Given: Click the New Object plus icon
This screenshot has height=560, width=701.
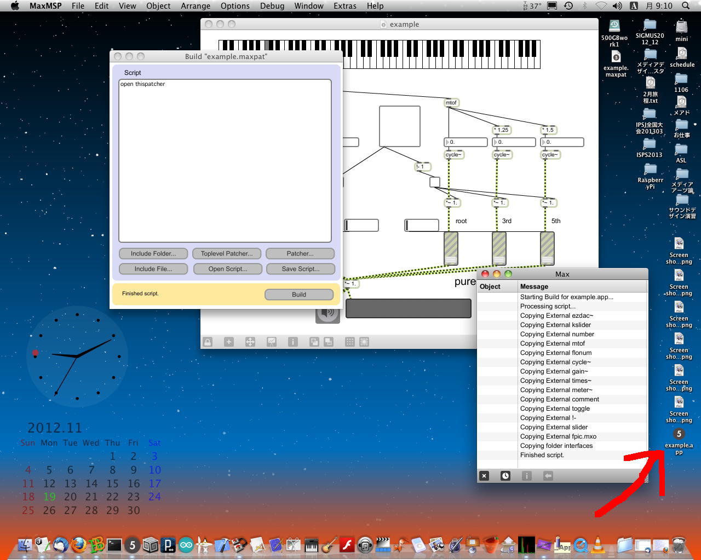Looking at the screenshot, I should [x=229, y=342].
